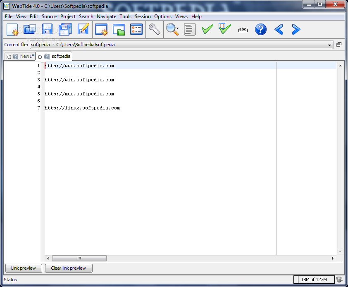
Task: Create new project window icon with star
Action: point(101,30)
